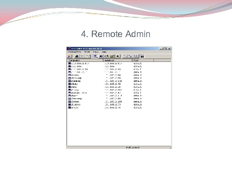232x174 pixels.
Task: Select Shutdown mode toolbar icon
Action: [x=118, y=56]
